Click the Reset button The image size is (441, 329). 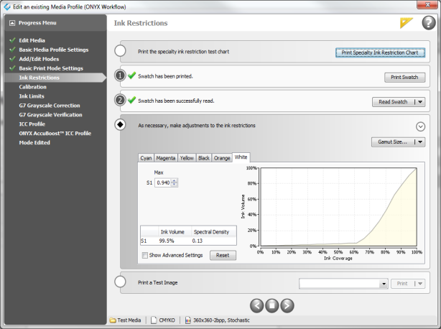click(222, 256)
